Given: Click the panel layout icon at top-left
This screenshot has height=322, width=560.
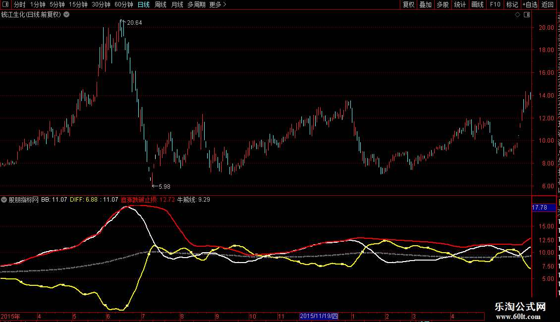Looking at the screenshot, I should (x=5, y=4).
